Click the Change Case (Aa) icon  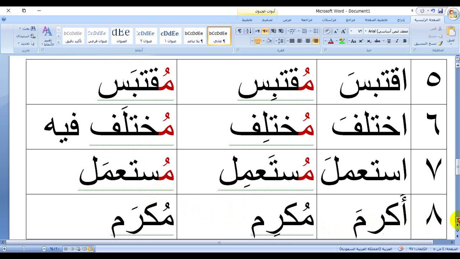click(353, 41)
